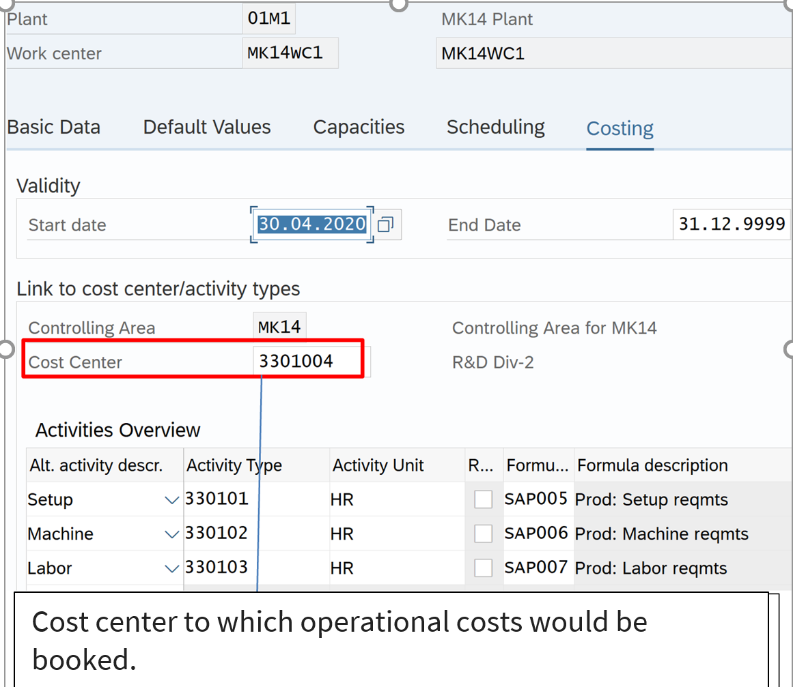The height and width of the screenshot is (687, 793).
Task: Toggle the Labor row reference checkbox
Action: click(x=483, y=568)
